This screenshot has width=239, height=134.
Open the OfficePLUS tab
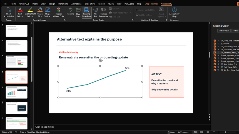click(x=24, y=4)
